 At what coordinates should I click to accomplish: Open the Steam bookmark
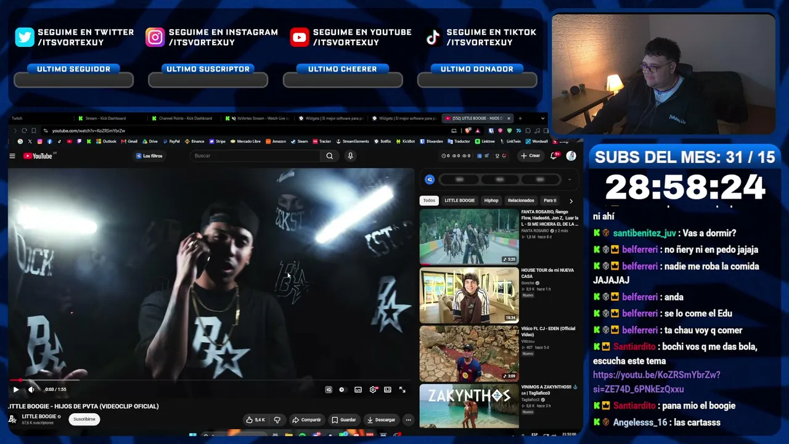[x=299, y=142]
